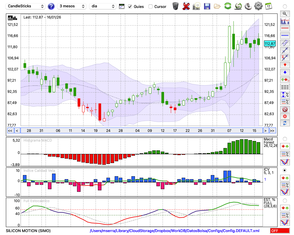
Task: Enable the Cursor checkbox
Action: [x=151, y=6]
